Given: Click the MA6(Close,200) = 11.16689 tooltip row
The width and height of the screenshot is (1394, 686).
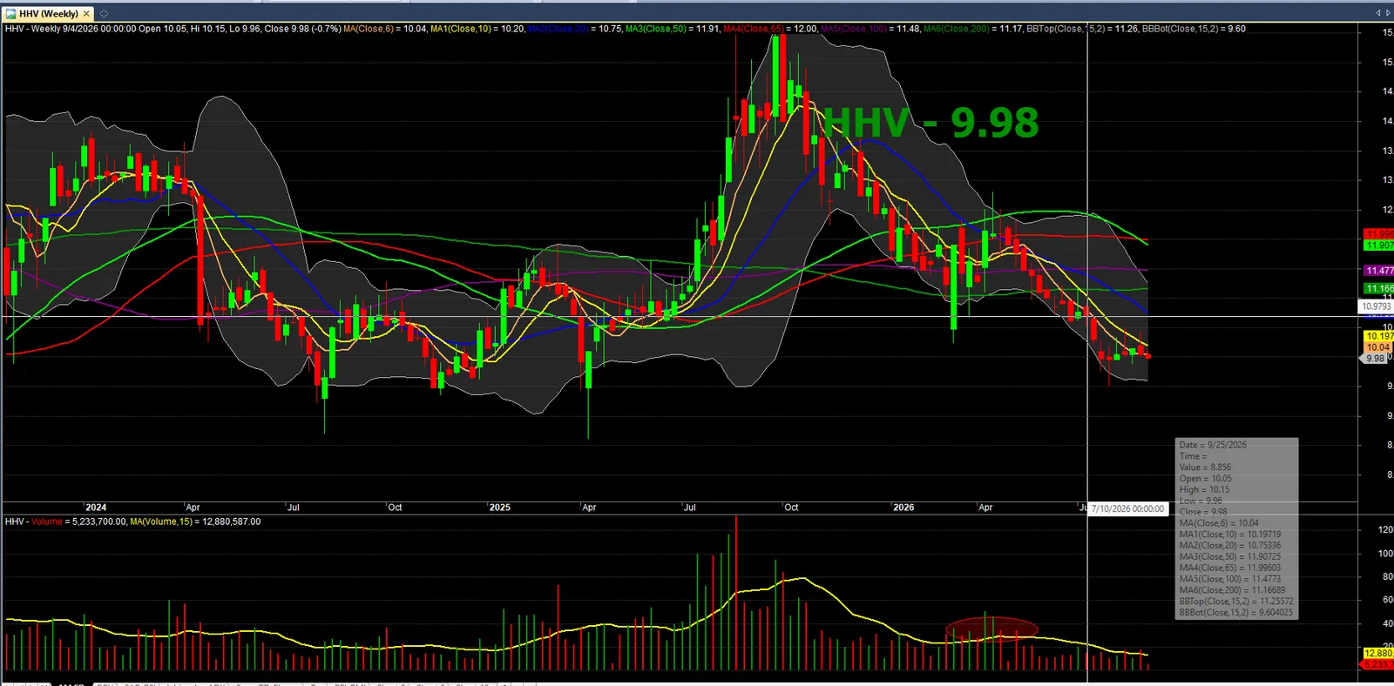Looking at the screenshot, I should coord(1232,590).
